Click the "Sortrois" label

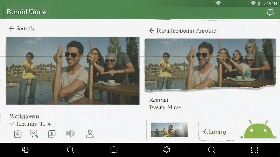25,28
